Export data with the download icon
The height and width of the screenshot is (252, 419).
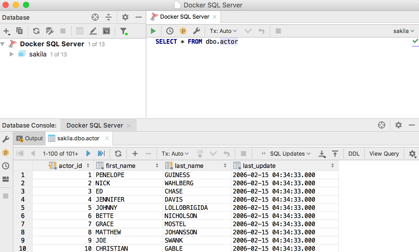coord(322,154)
